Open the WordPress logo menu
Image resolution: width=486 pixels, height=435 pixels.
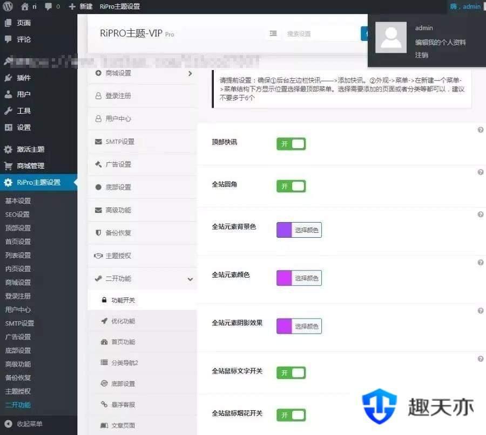pyautogui.click(x=8, y=6)
